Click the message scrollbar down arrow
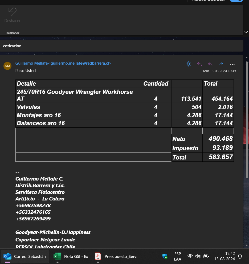This screenshot has height=264, width=249. click(247, 246)
